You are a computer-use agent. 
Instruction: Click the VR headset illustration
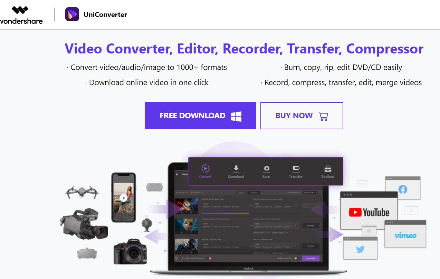point(87,253)
